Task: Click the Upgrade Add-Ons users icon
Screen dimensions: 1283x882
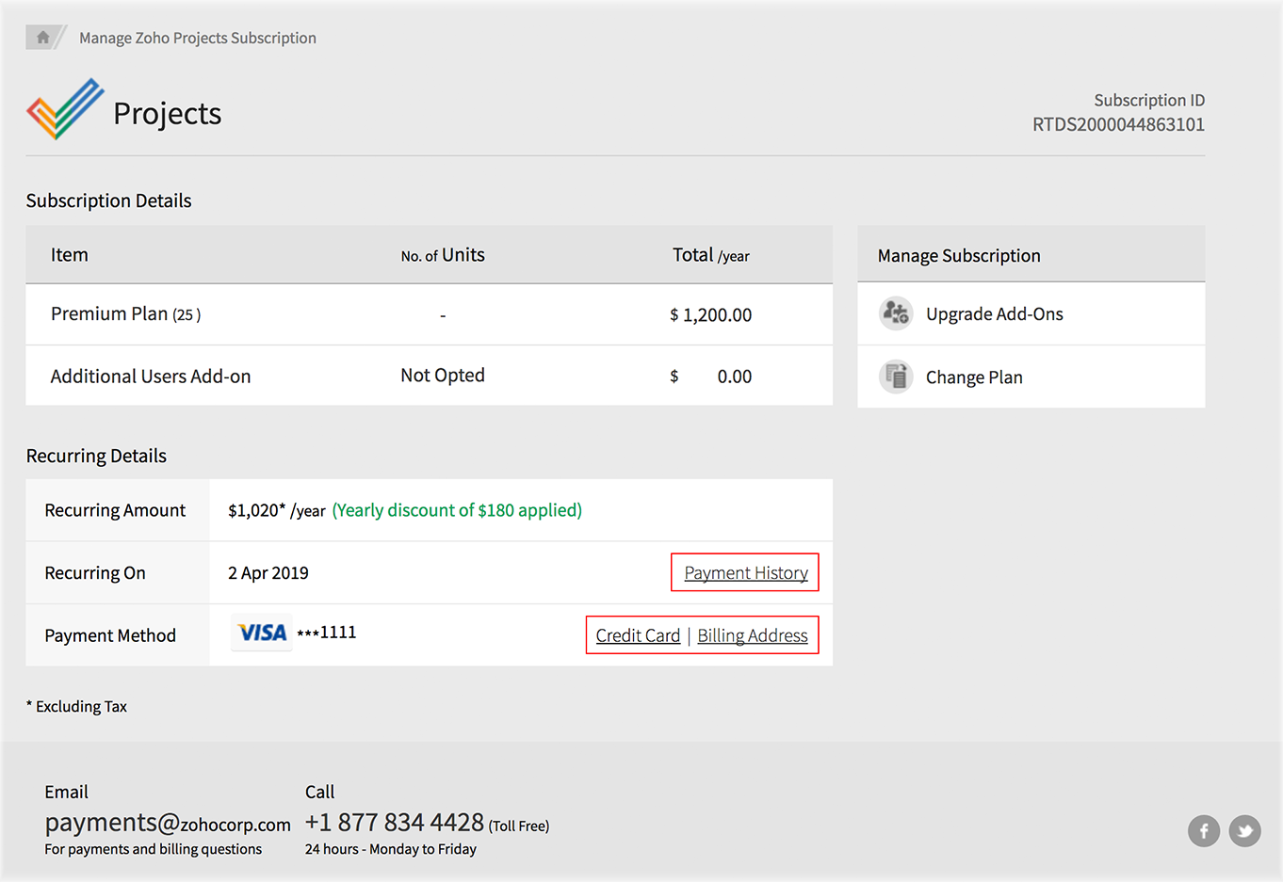Action: [x=896, y=313]
